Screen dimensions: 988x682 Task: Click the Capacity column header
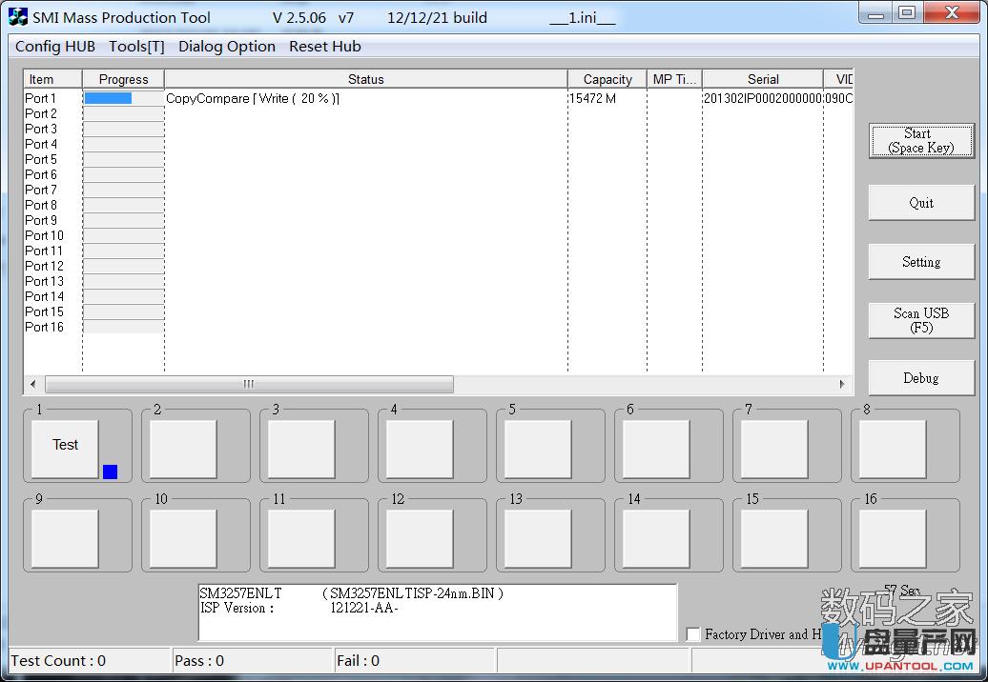[607, 79]
